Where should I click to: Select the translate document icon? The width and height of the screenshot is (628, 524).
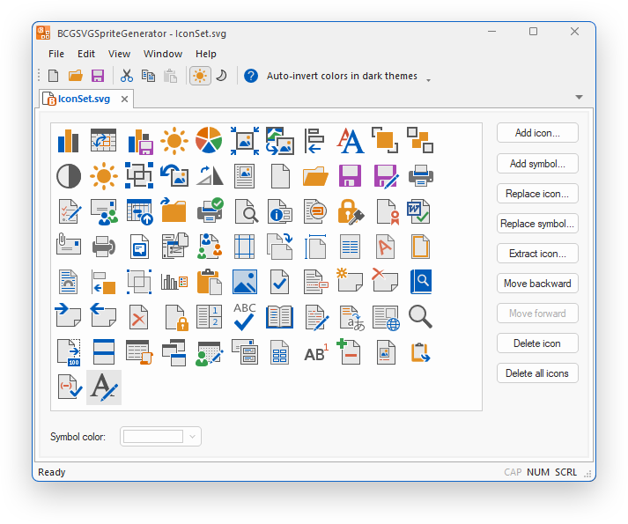(352, 318)
